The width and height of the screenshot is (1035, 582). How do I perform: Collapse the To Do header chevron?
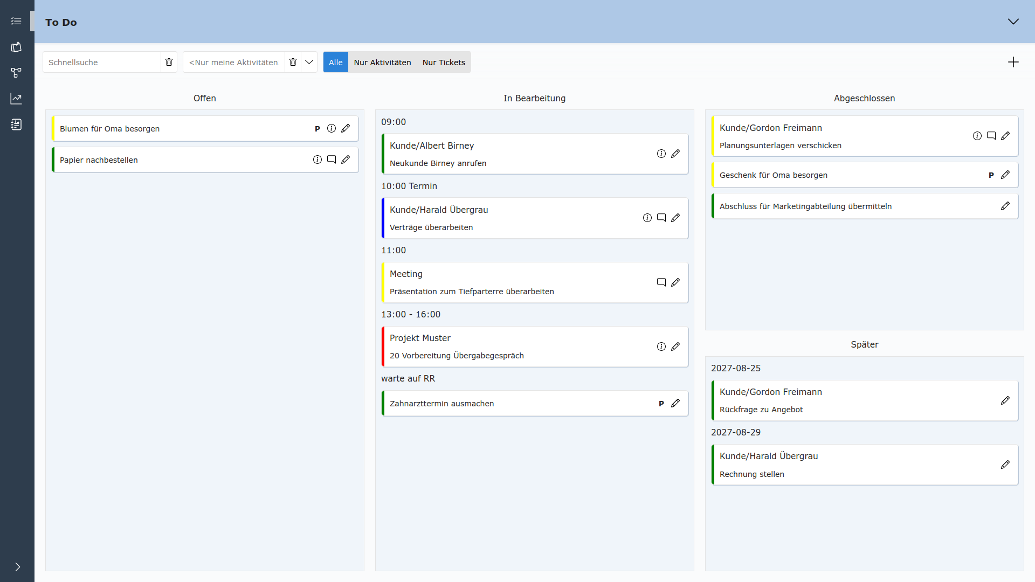click(x=1013, y=22)
